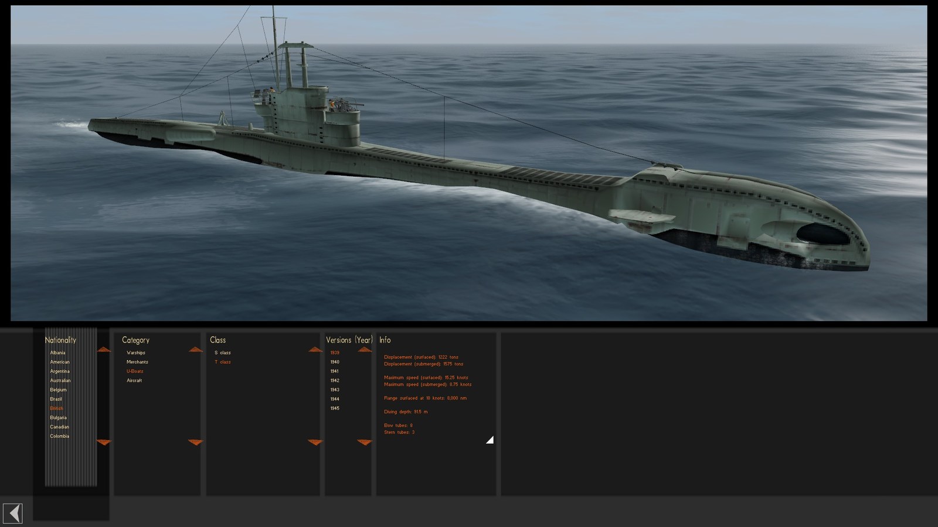
Task: Select British nationality
Action: 56,408
